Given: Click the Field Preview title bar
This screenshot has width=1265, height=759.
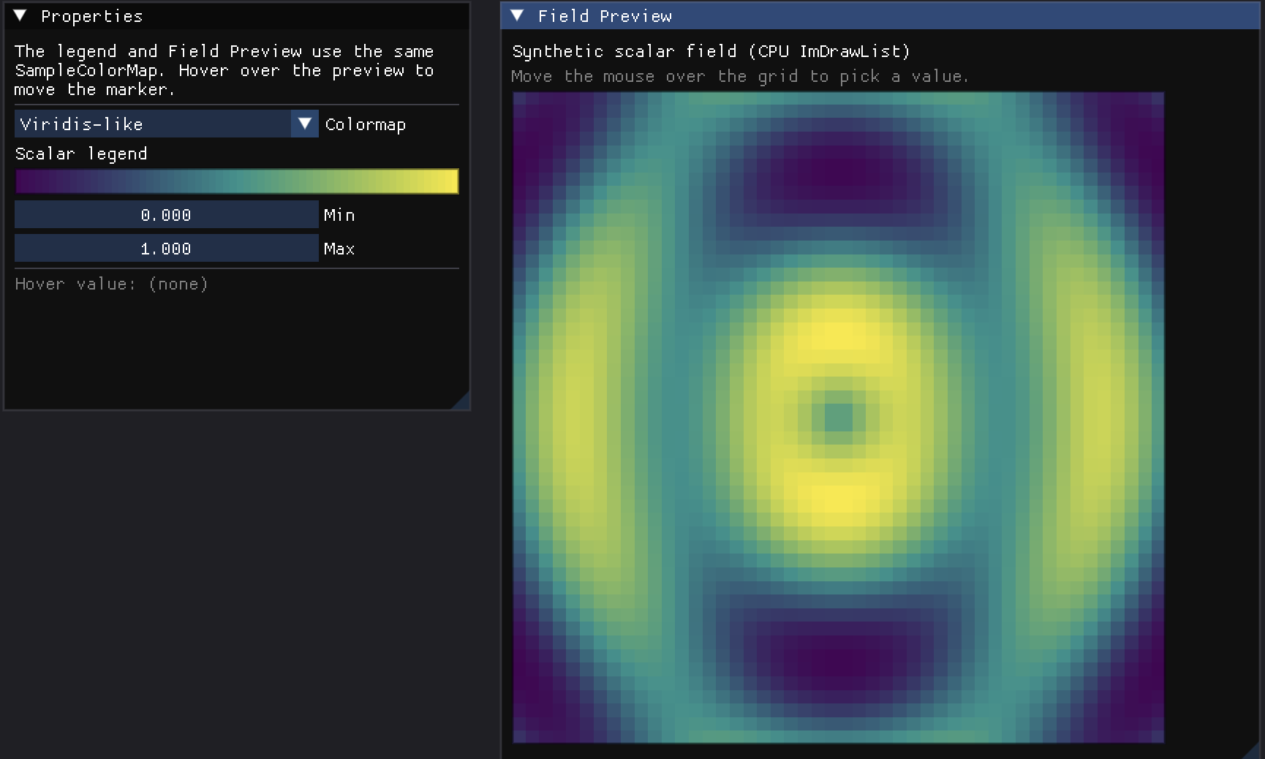Looking at the screenshot, I should pos(883,16).
